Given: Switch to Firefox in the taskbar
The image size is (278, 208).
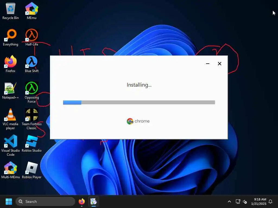Looking at the screenshot, I should coord(81,201).
